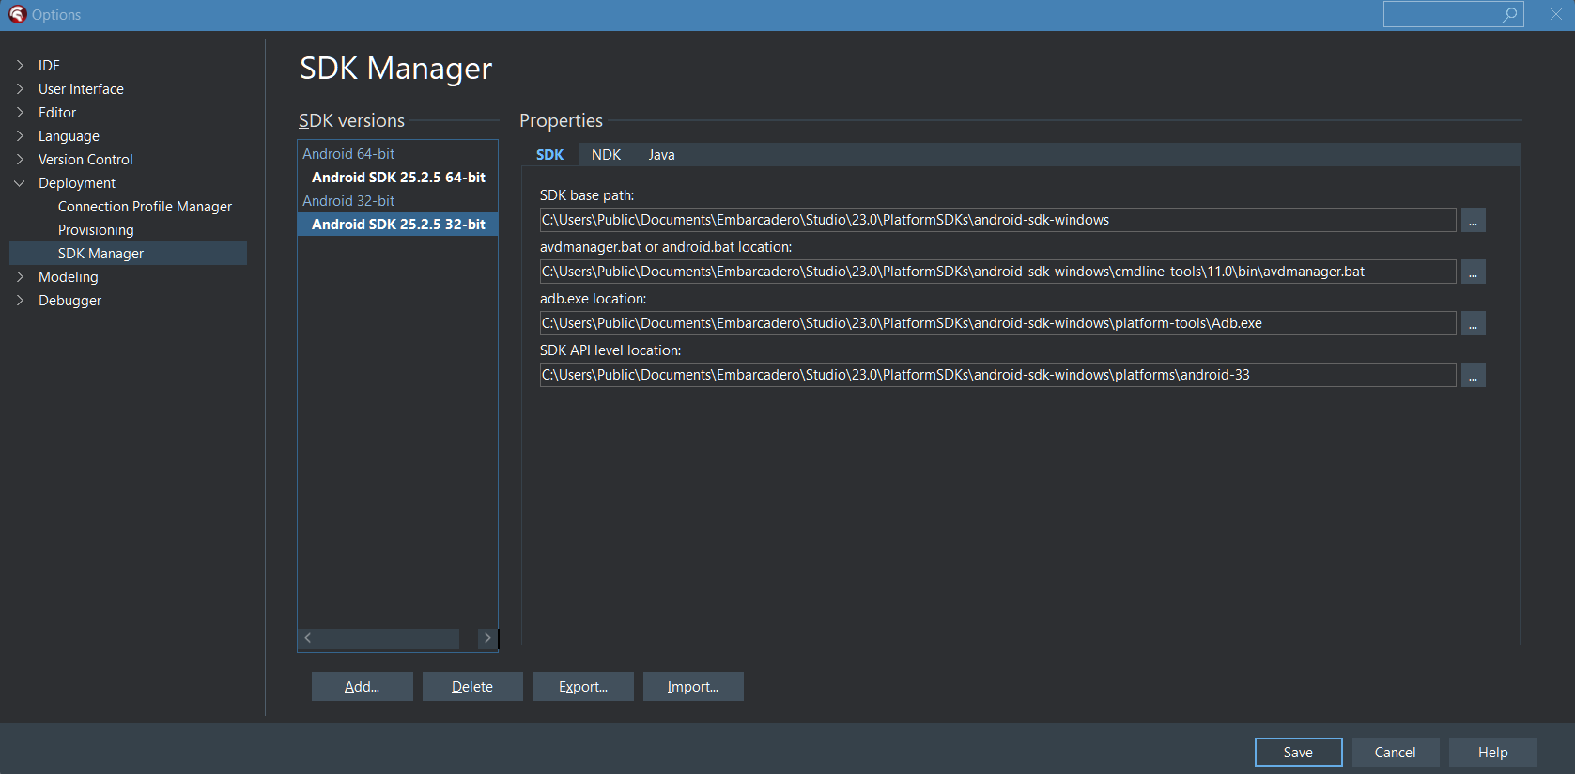Viewport: 1575px width, 777px height.
Task: Click the Add... button
Action: coord(363,687)
